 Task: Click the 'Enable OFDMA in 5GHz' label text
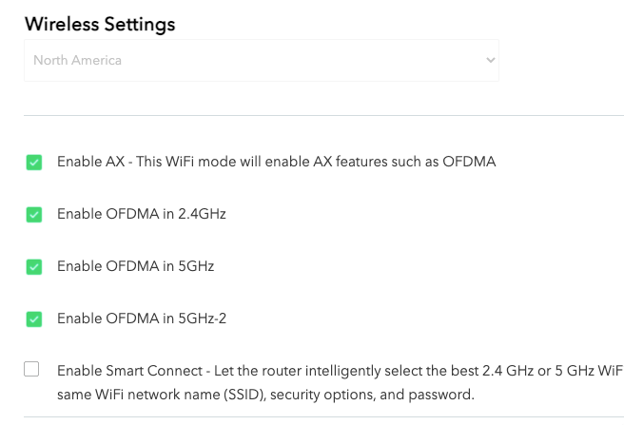point(135,266)
